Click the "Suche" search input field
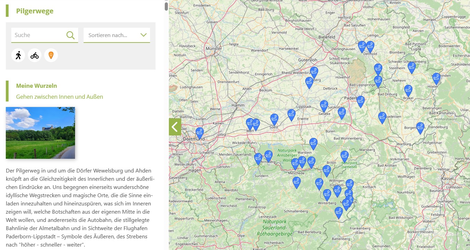 click(38, 35)
